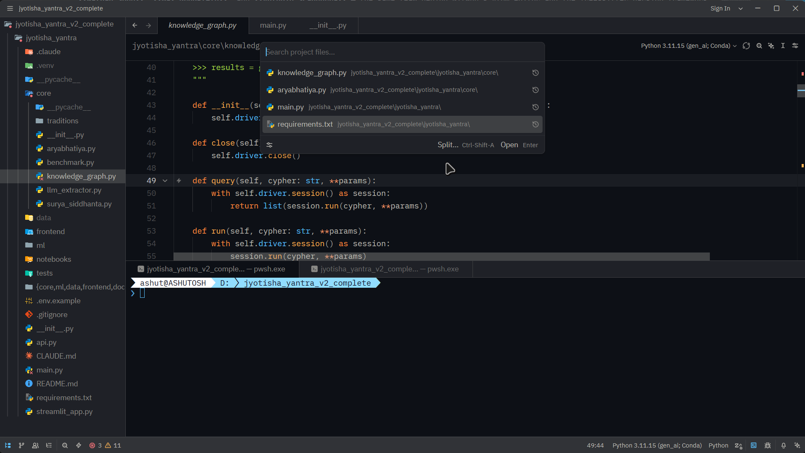Open the filter settings icon in file finder
This screenshot has height=453, width=805.
point(270,145)
